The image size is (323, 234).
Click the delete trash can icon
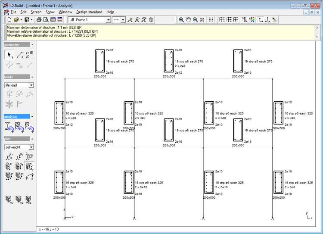pos(151,20)
